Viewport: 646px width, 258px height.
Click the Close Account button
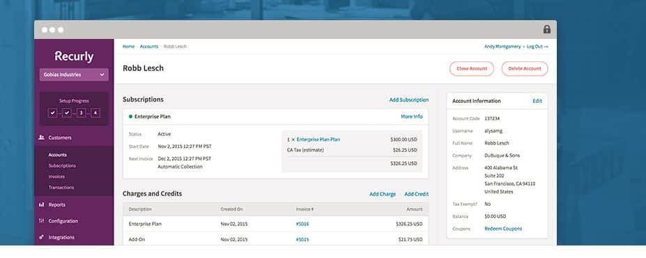472,69
